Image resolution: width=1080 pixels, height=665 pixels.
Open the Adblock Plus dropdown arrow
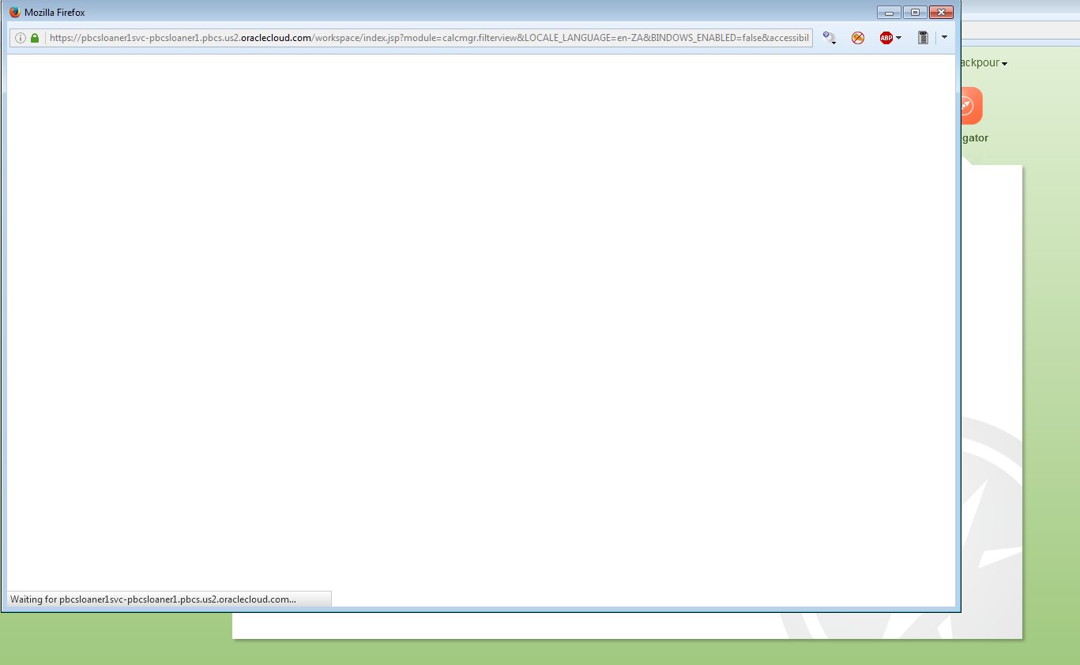tap(899, 38)
